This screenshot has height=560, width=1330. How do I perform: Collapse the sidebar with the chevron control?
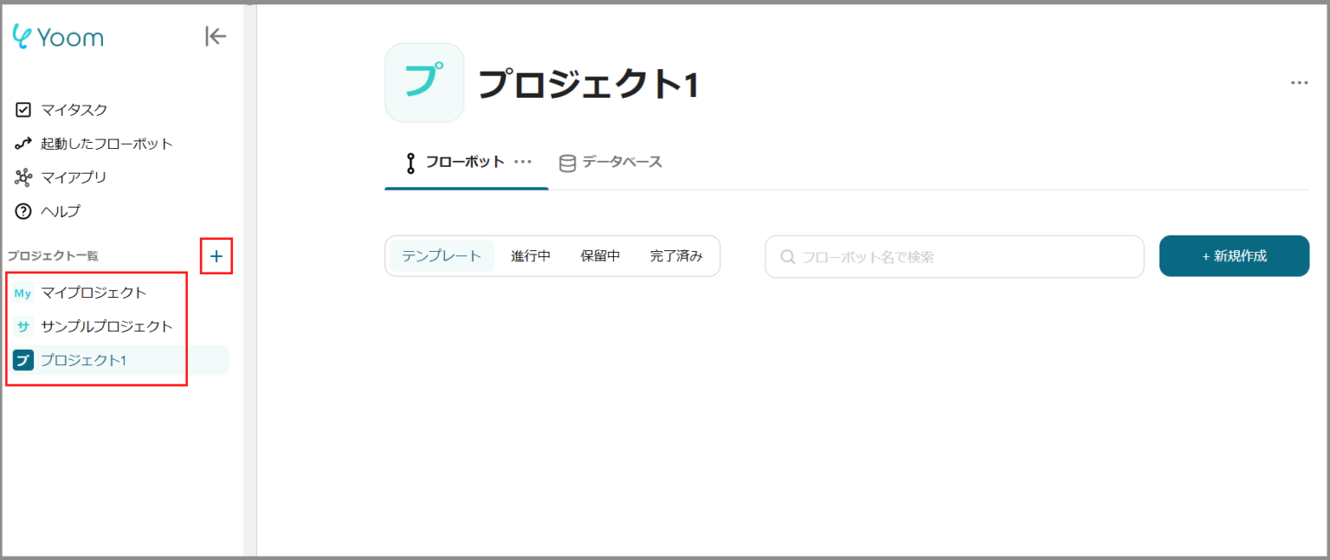[215, 36]
